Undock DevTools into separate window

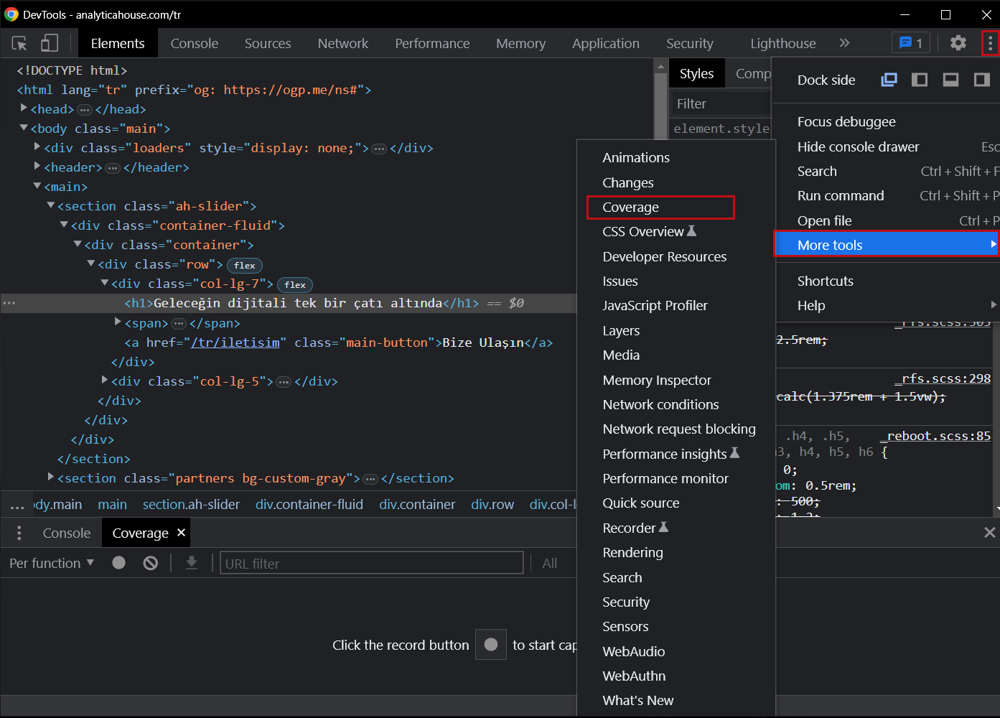(889, 80)
